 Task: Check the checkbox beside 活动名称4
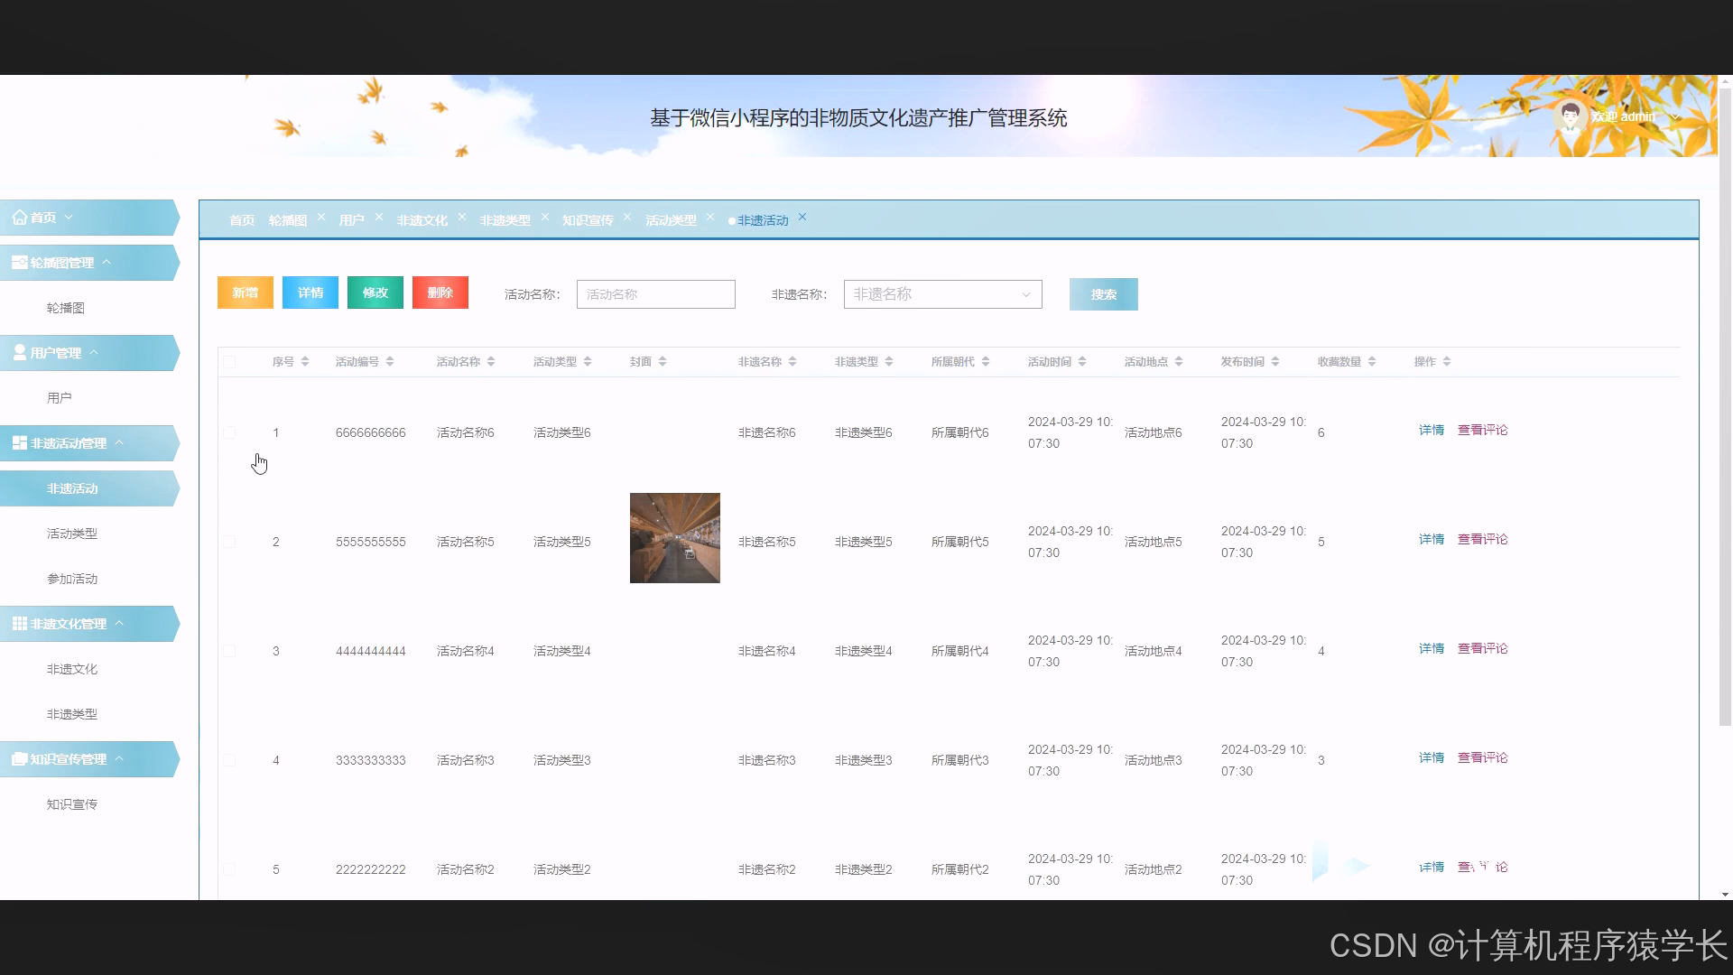(229, 650)
